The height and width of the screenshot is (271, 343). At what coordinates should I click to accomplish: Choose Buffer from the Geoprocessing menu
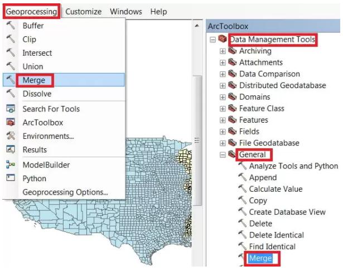[64, 26]
